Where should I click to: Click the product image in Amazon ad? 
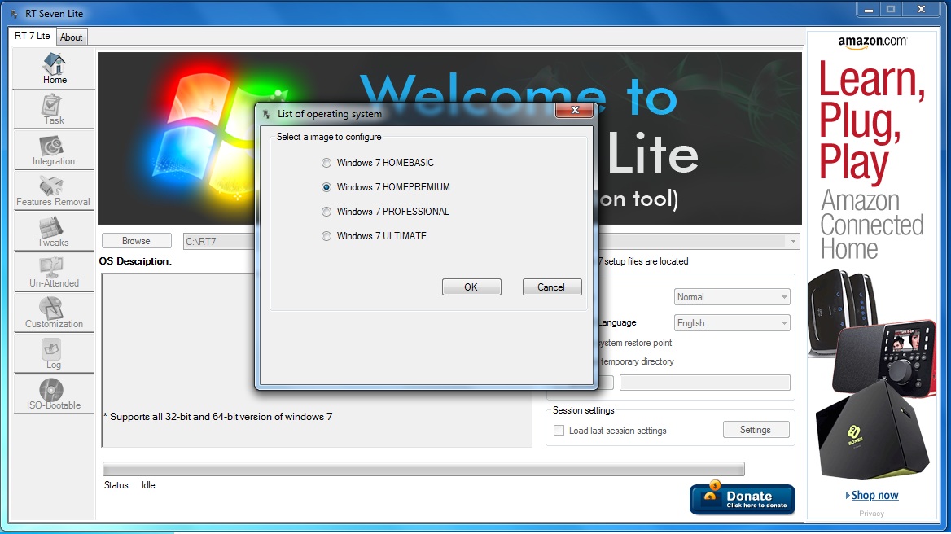(871, 374)
